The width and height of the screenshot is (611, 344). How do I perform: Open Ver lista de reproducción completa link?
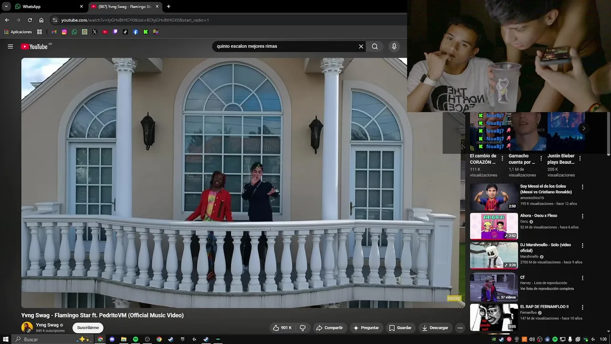547,289
